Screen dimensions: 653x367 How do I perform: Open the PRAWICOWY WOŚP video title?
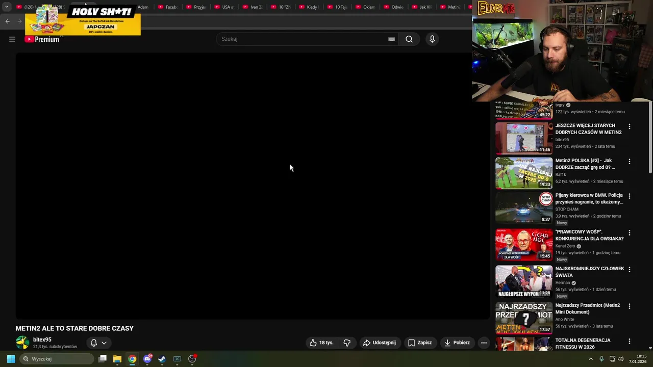pyautogui.click(x=590, y=235)
